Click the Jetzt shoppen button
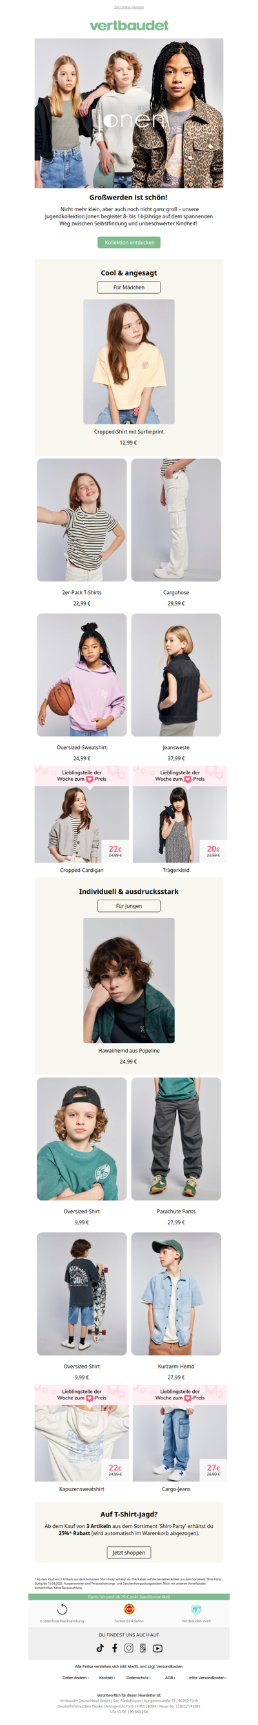Screen dimensions: 258x1725 click(x=129, y=1552)
